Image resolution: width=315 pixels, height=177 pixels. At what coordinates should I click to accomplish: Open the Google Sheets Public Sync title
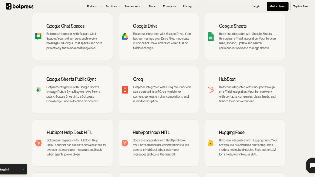72,79
